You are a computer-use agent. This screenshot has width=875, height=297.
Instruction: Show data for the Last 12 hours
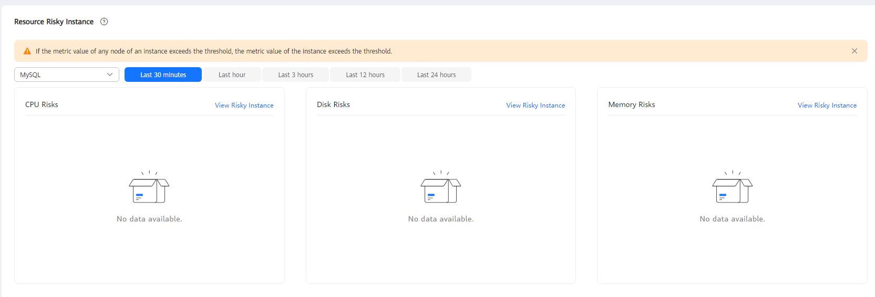pos(365,75)
